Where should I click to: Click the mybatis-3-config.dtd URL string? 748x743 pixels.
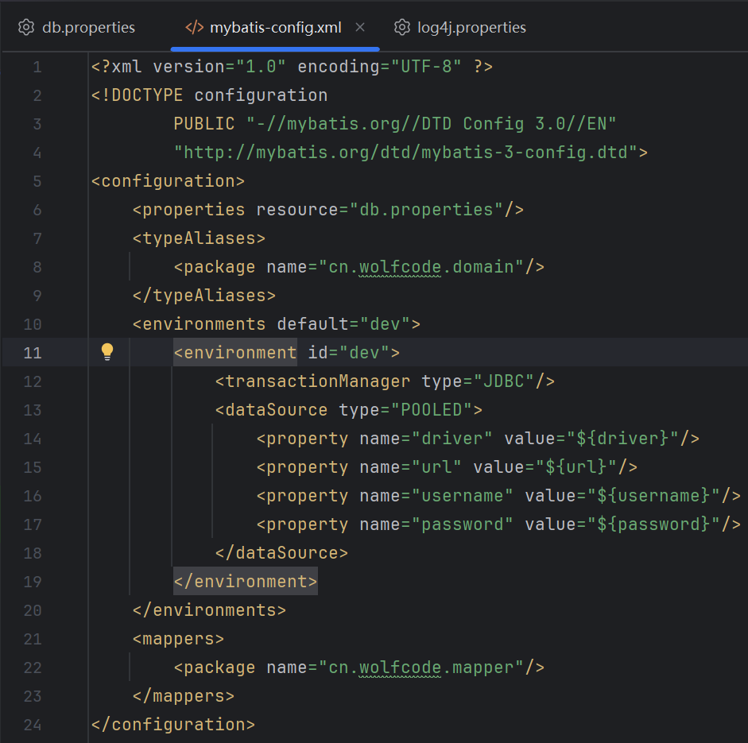tap(406, 153)
